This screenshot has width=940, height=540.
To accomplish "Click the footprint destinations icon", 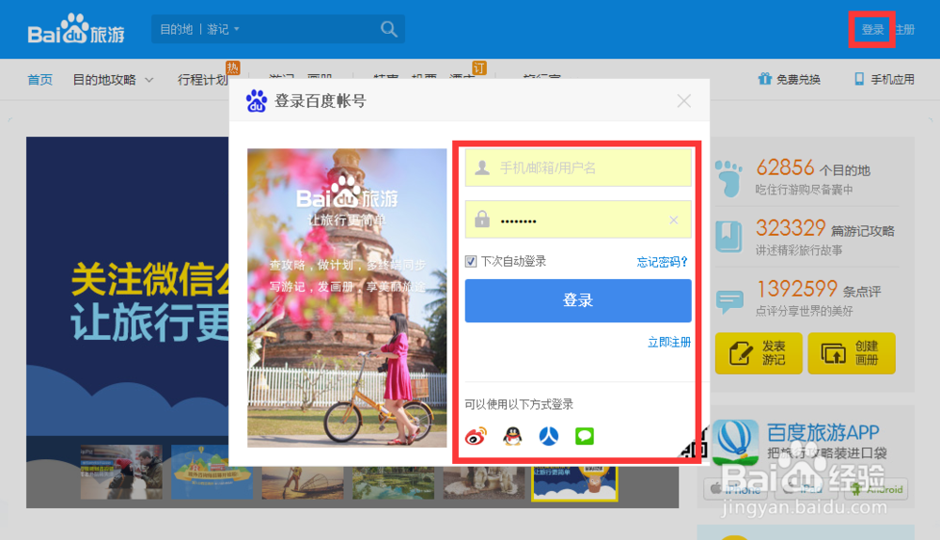I will click(729, 178).
